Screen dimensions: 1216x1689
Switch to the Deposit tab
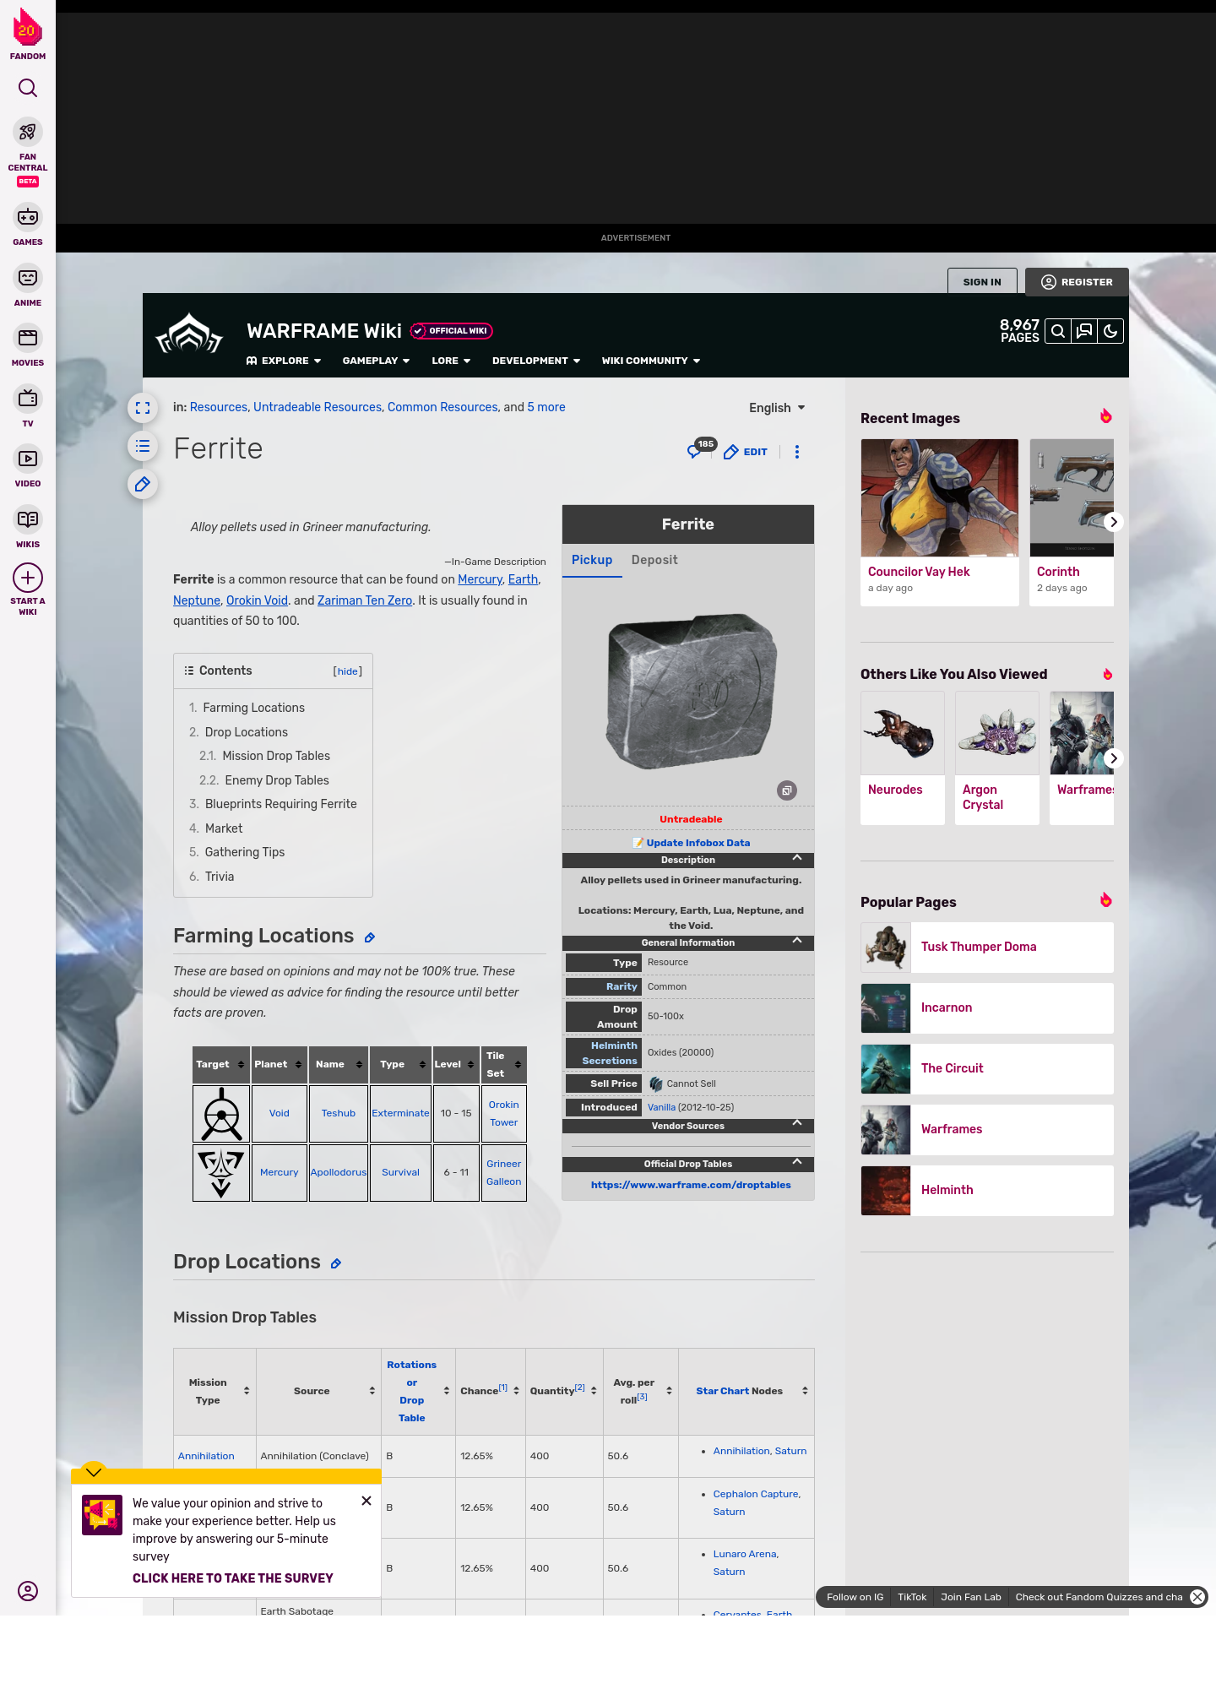654,560
